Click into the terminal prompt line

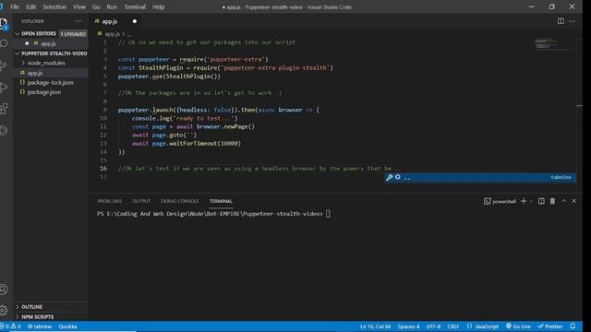coord(213,214)
